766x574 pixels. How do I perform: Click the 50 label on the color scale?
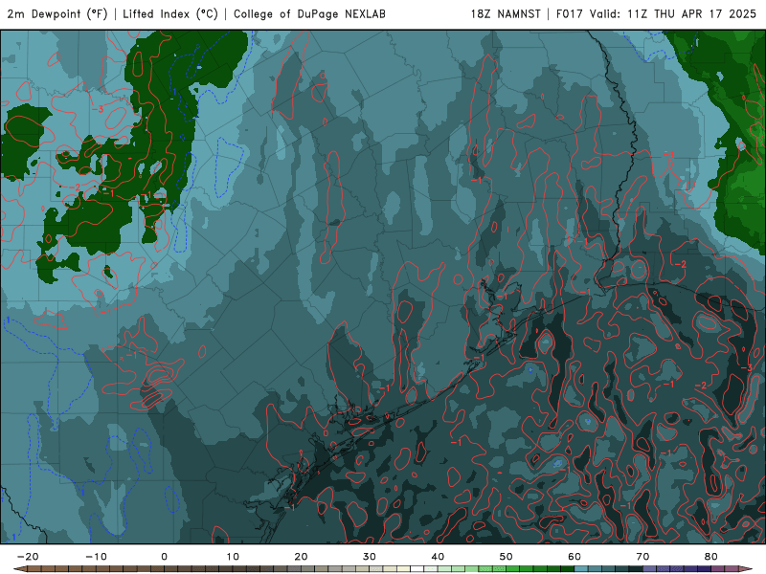point(507,557)
